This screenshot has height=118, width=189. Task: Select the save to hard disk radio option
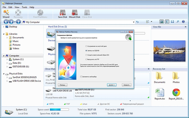click(86, 46)
